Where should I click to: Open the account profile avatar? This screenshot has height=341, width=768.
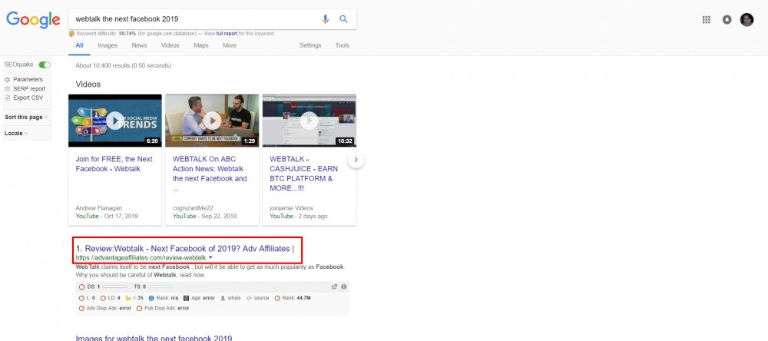click(747, 20)
